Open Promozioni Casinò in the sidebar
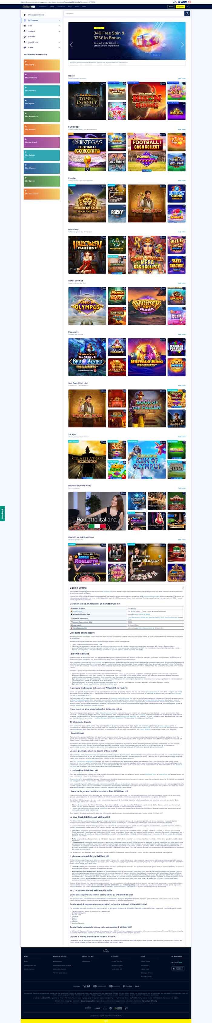The image size is (212, 1023). click(36, 15)
